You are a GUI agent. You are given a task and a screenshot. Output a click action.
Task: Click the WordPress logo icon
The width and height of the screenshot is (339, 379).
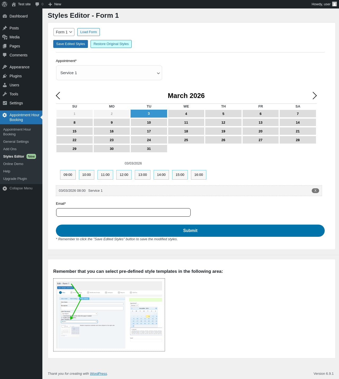click(x=5, y=4)
